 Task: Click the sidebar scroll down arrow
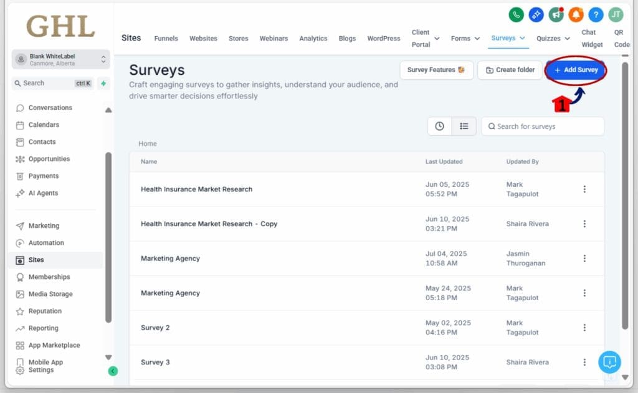tap(108, 357)
